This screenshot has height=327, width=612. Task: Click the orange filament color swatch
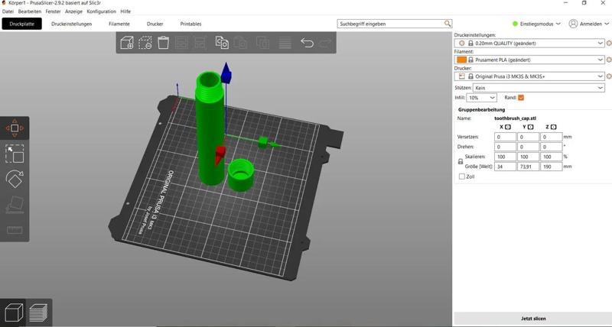(461, 60)
